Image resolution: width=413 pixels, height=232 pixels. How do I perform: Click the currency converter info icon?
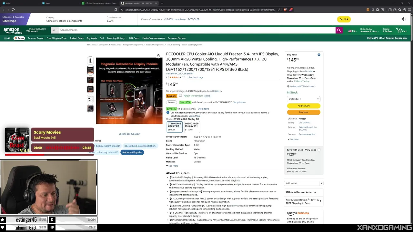click(168, 112)
